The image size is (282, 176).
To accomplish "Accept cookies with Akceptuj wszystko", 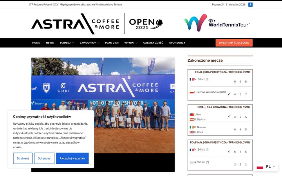I will [x=72, y=158].
